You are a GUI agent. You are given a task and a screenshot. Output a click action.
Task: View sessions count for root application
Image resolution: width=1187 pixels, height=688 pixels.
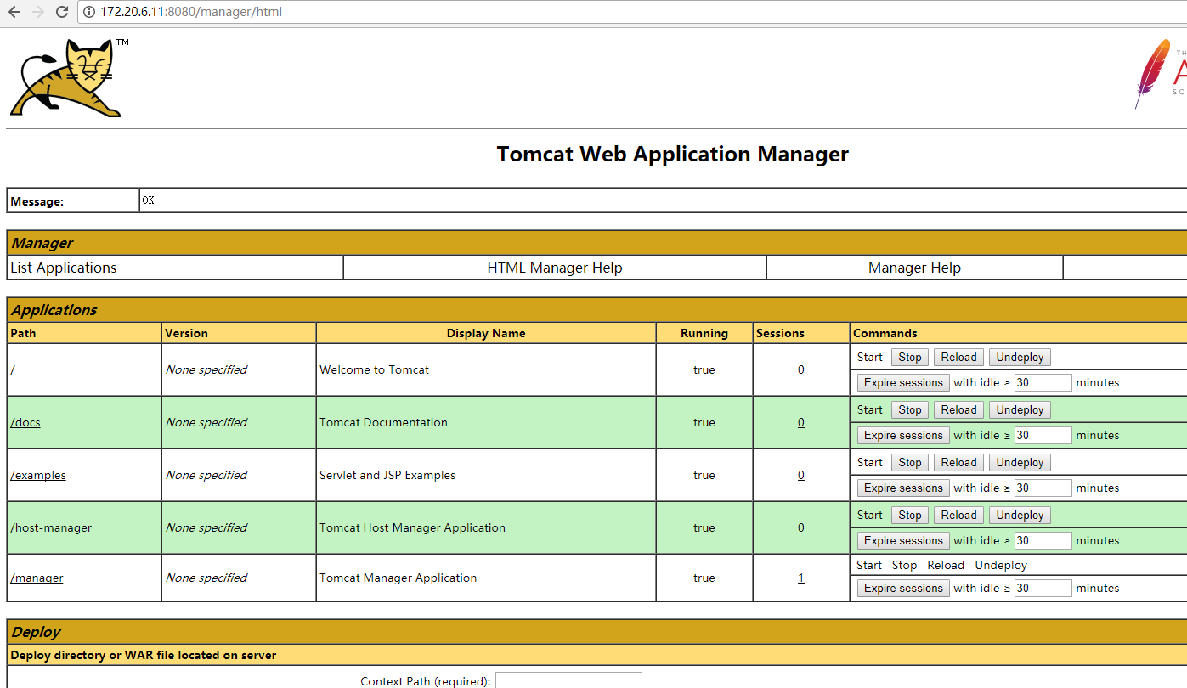tap(801, 369)
